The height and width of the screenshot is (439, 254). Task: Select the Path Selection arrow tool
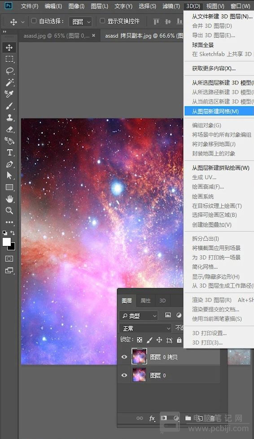click(9, 176)
